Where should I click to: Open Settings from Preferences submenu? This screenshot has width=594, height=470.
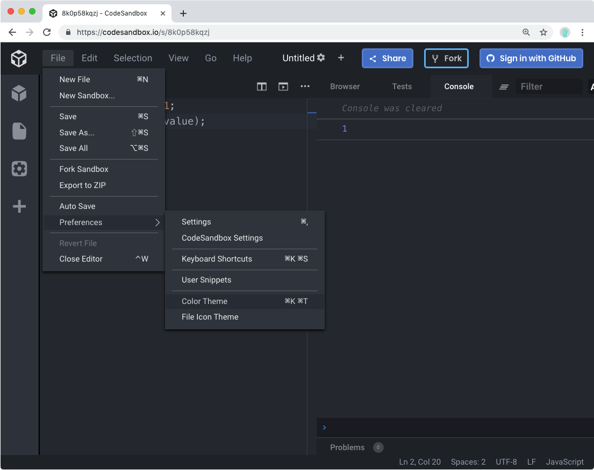pos(245,222)
